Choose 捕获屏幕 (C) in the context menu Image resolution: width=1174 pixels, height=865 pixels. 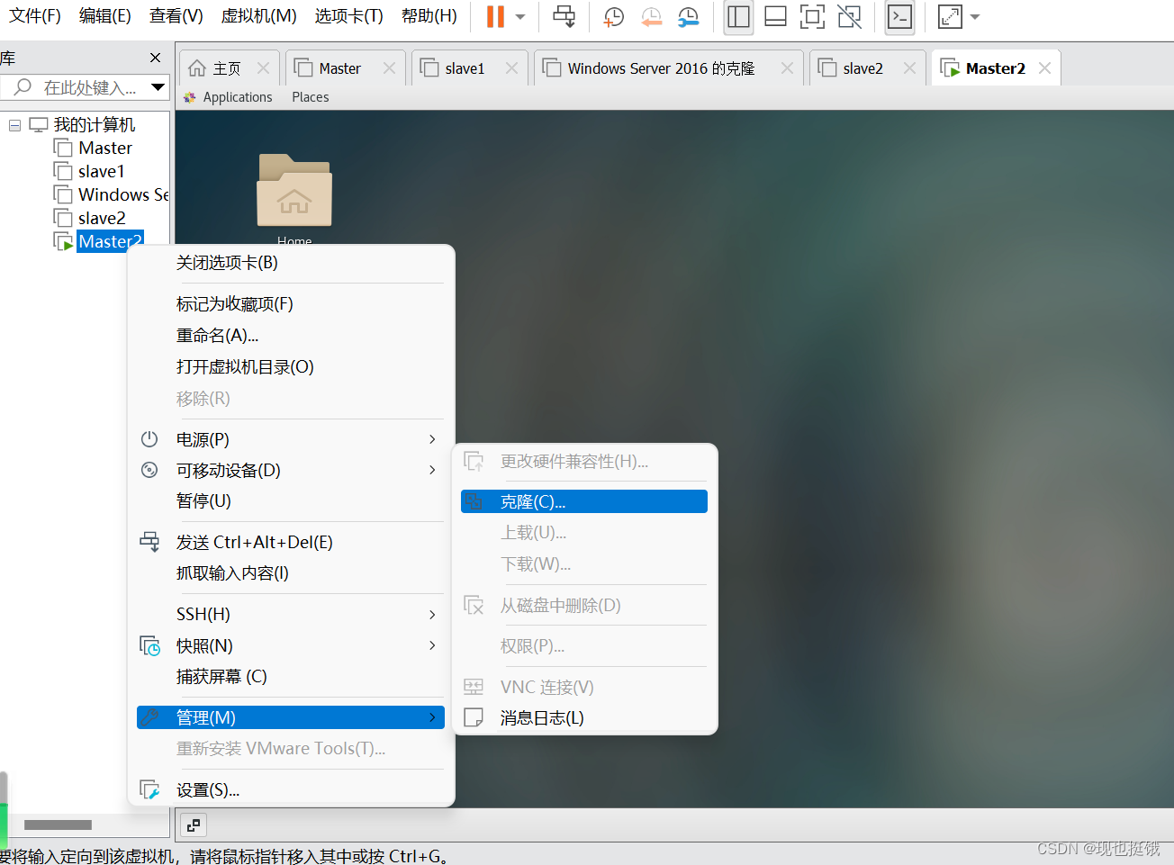click(291, 676)
